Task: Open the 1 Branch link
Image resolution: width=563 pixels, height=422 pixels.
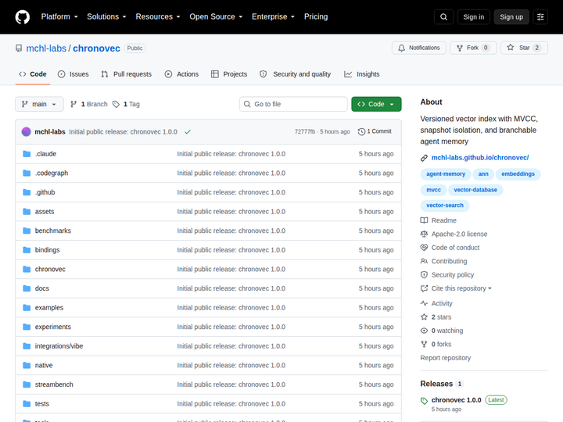Action: [x=89, y=104]
